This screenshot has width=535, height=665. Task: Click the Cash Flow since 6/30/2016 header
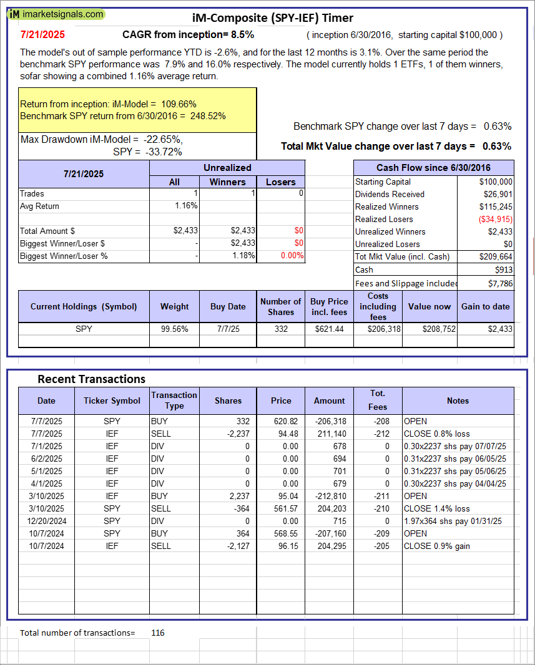[x=433, y=168]
